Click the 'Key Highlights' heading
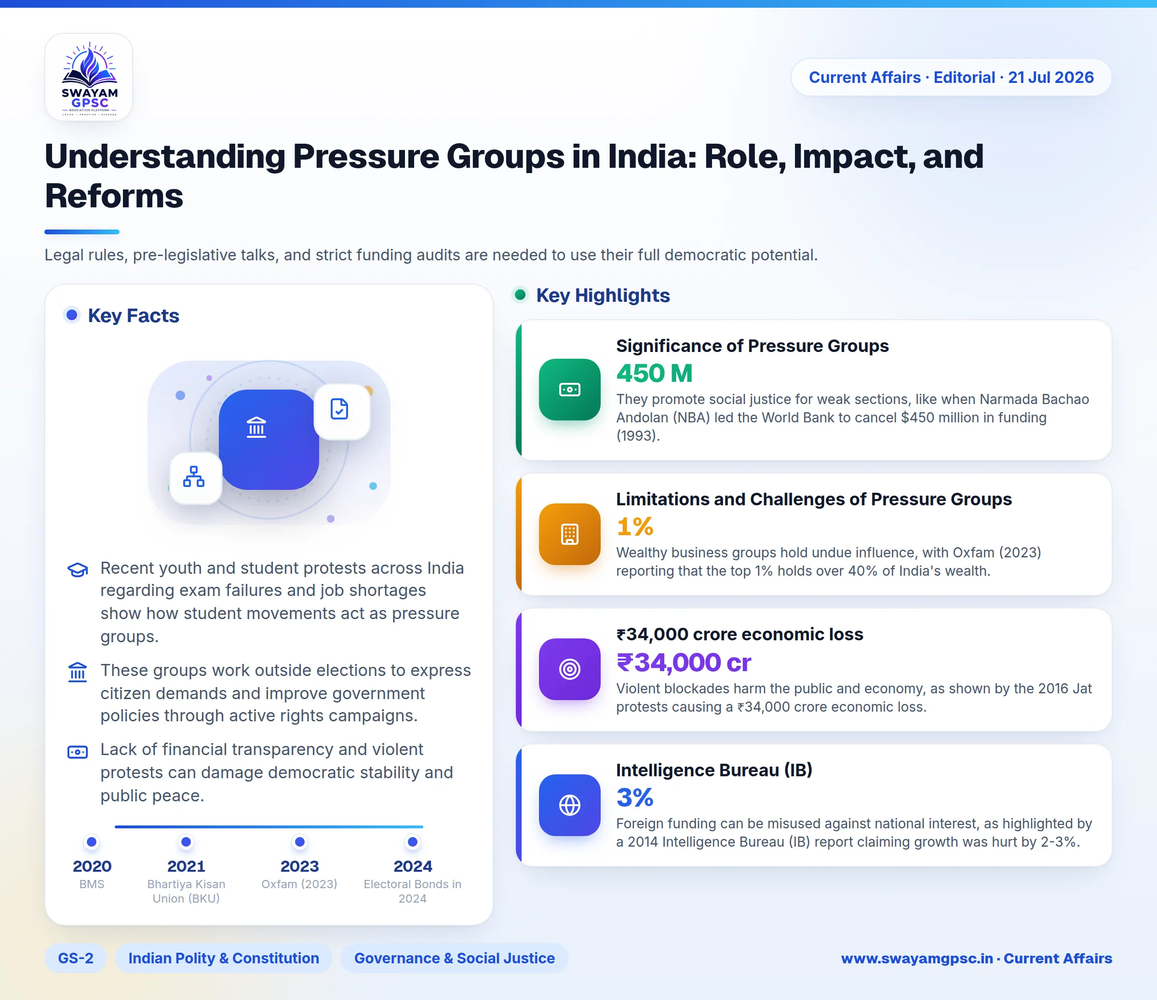The width and height of the screenshot is (1157, 1000). [x=603, y=295]
